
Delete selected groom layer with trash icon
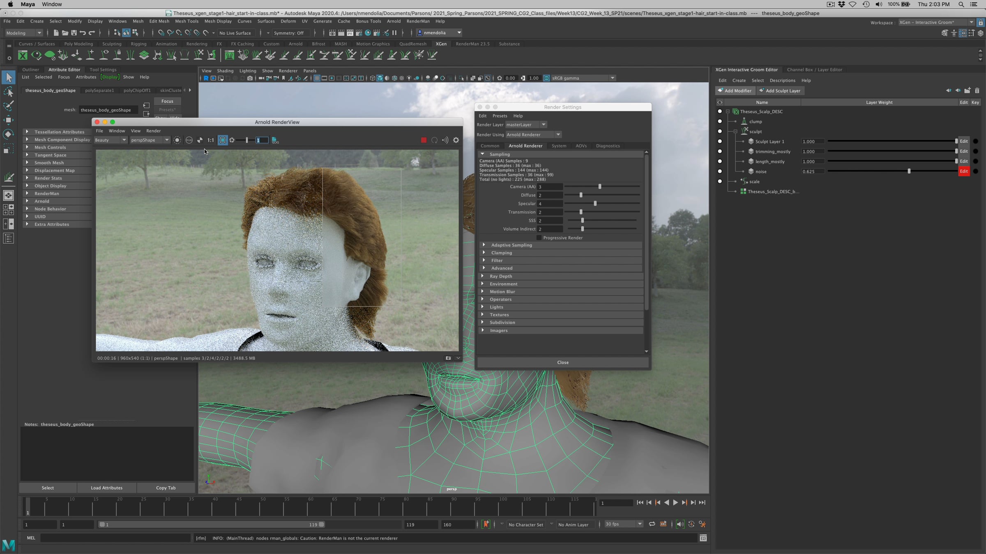click(977, 91)
